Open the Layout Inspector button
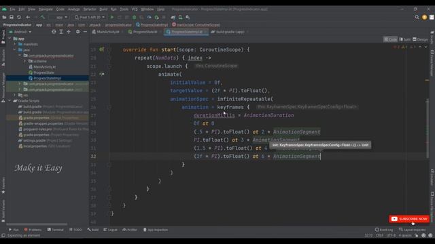This screenshot has width=435, height=244. 413,230
